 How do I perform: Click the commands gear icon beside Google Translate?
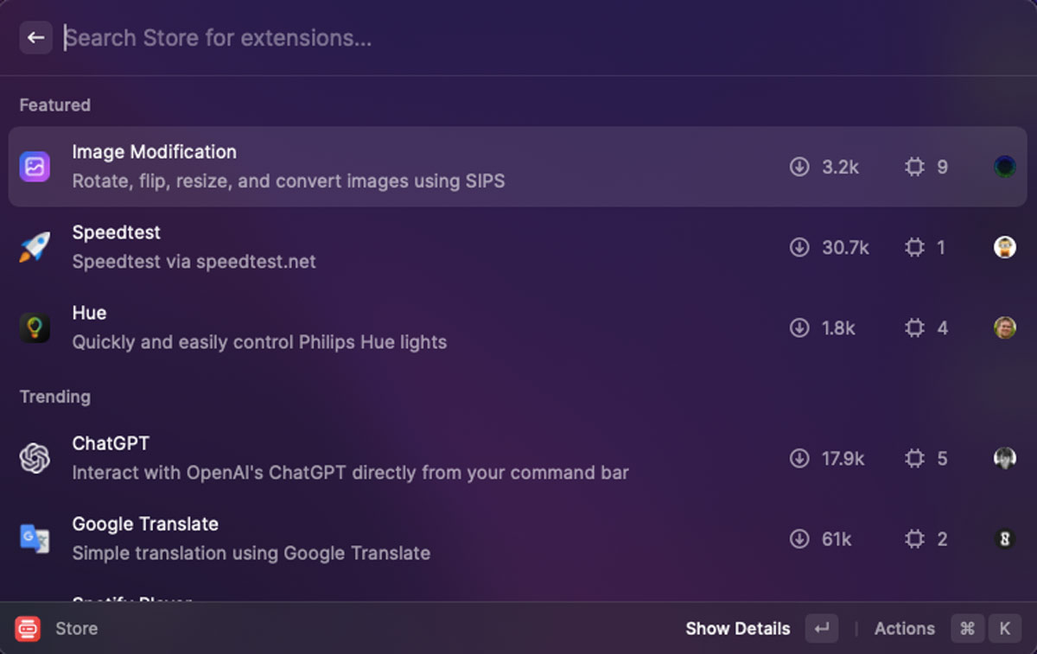[x=913, y=539]
